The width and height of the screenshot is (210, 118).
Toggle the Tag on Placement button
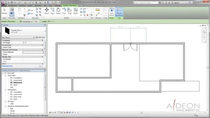[119, 12]
